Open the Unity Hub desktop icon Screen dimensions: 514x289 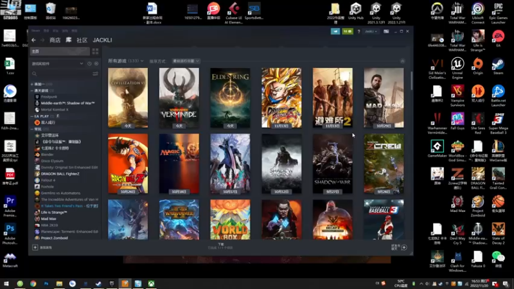(356, 11)
